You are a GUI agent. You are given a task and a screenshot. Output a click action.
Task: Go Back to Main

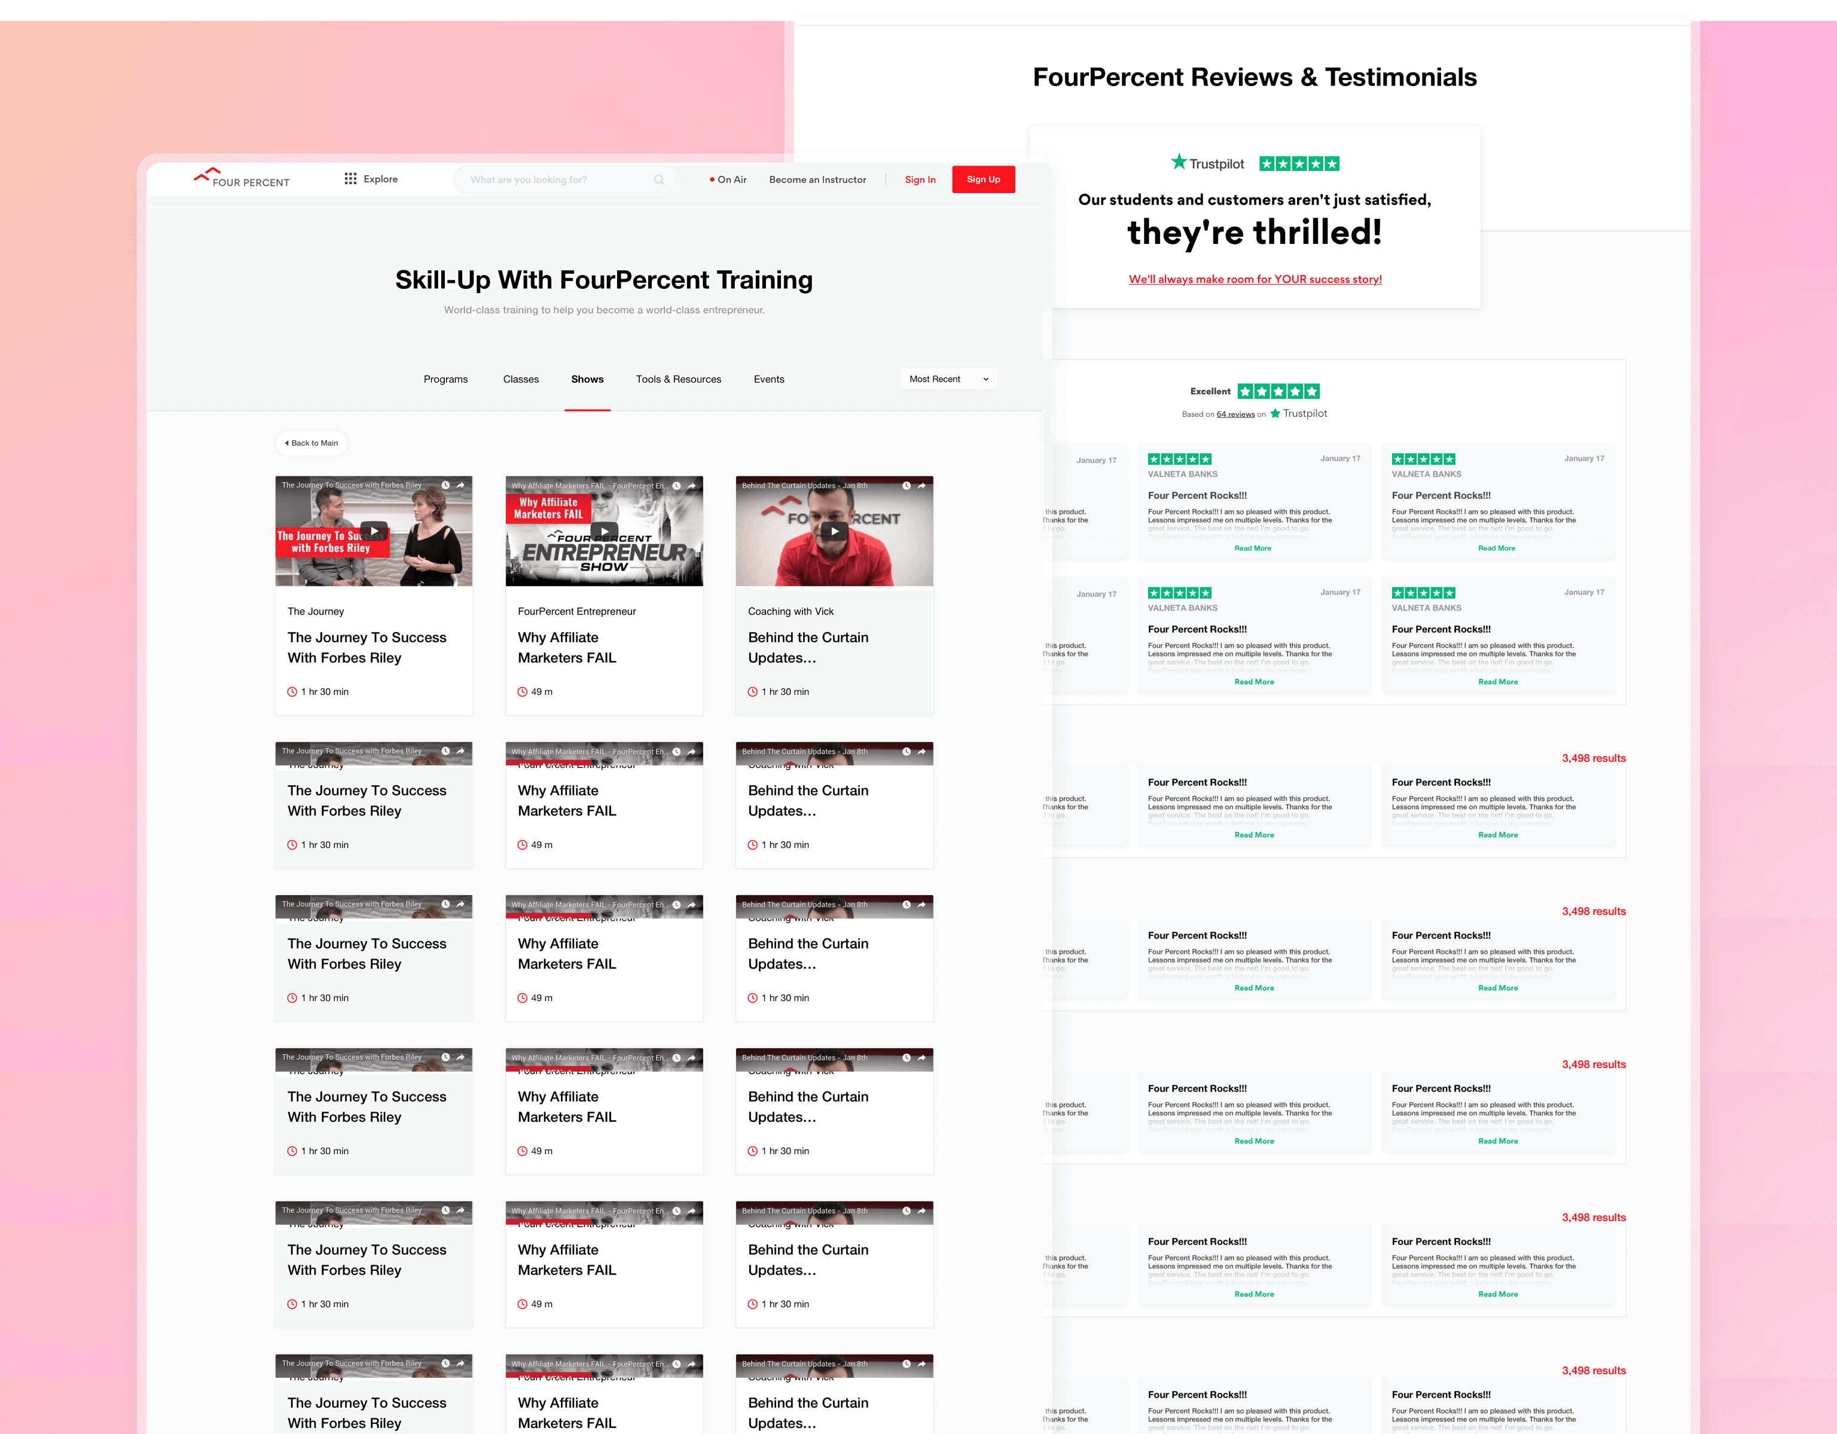(x=311, y=443)
